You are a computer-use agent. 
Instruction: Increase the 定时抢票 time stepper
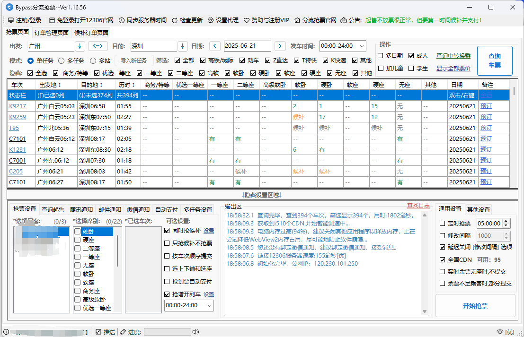tap(506, 221)
